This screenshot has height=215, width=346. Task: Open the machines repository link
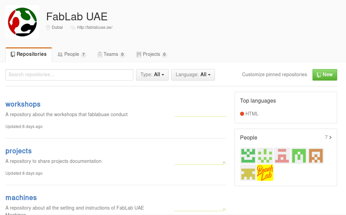click(21, 197)
